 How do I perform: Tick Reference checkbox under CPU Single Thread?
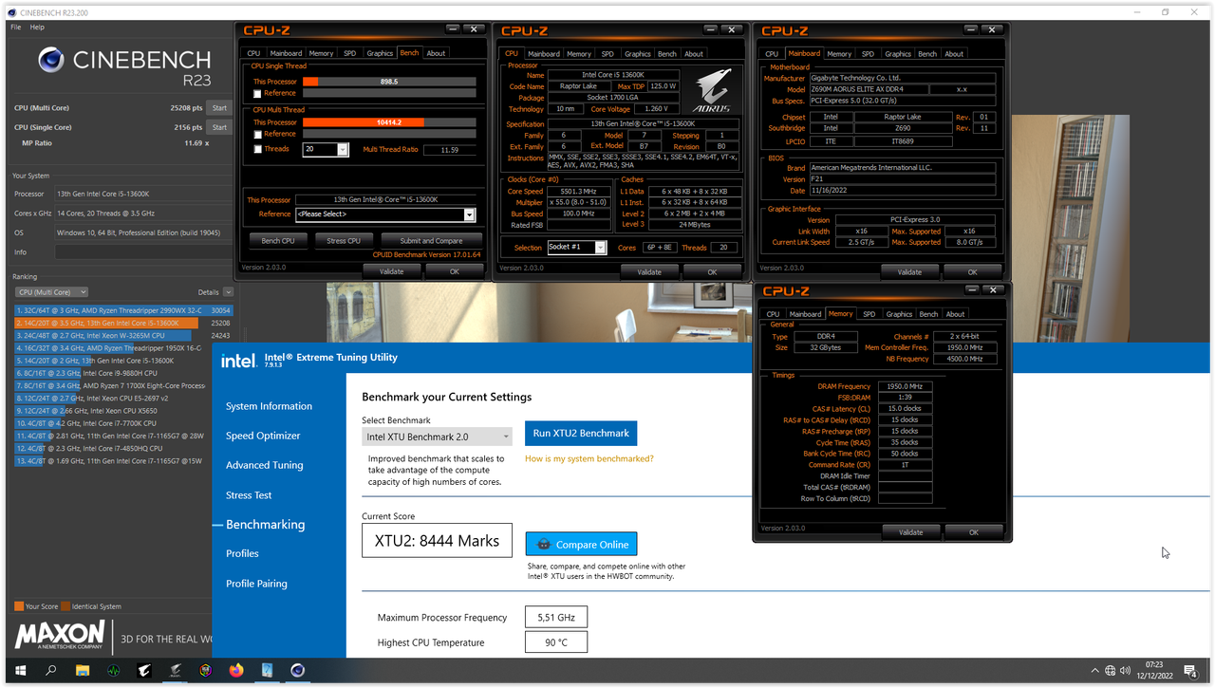point(257,93)
